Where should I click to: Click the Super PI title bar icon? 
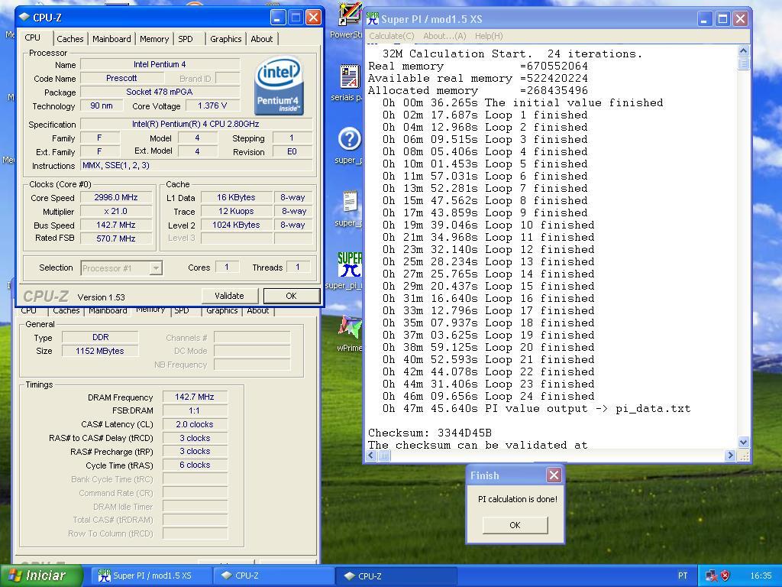tap(373, 19)
